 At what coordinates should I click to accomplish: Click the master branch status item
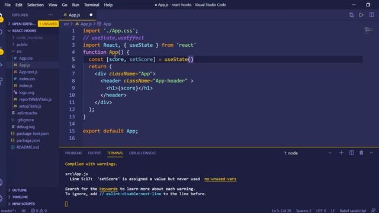tap(8, 211)
